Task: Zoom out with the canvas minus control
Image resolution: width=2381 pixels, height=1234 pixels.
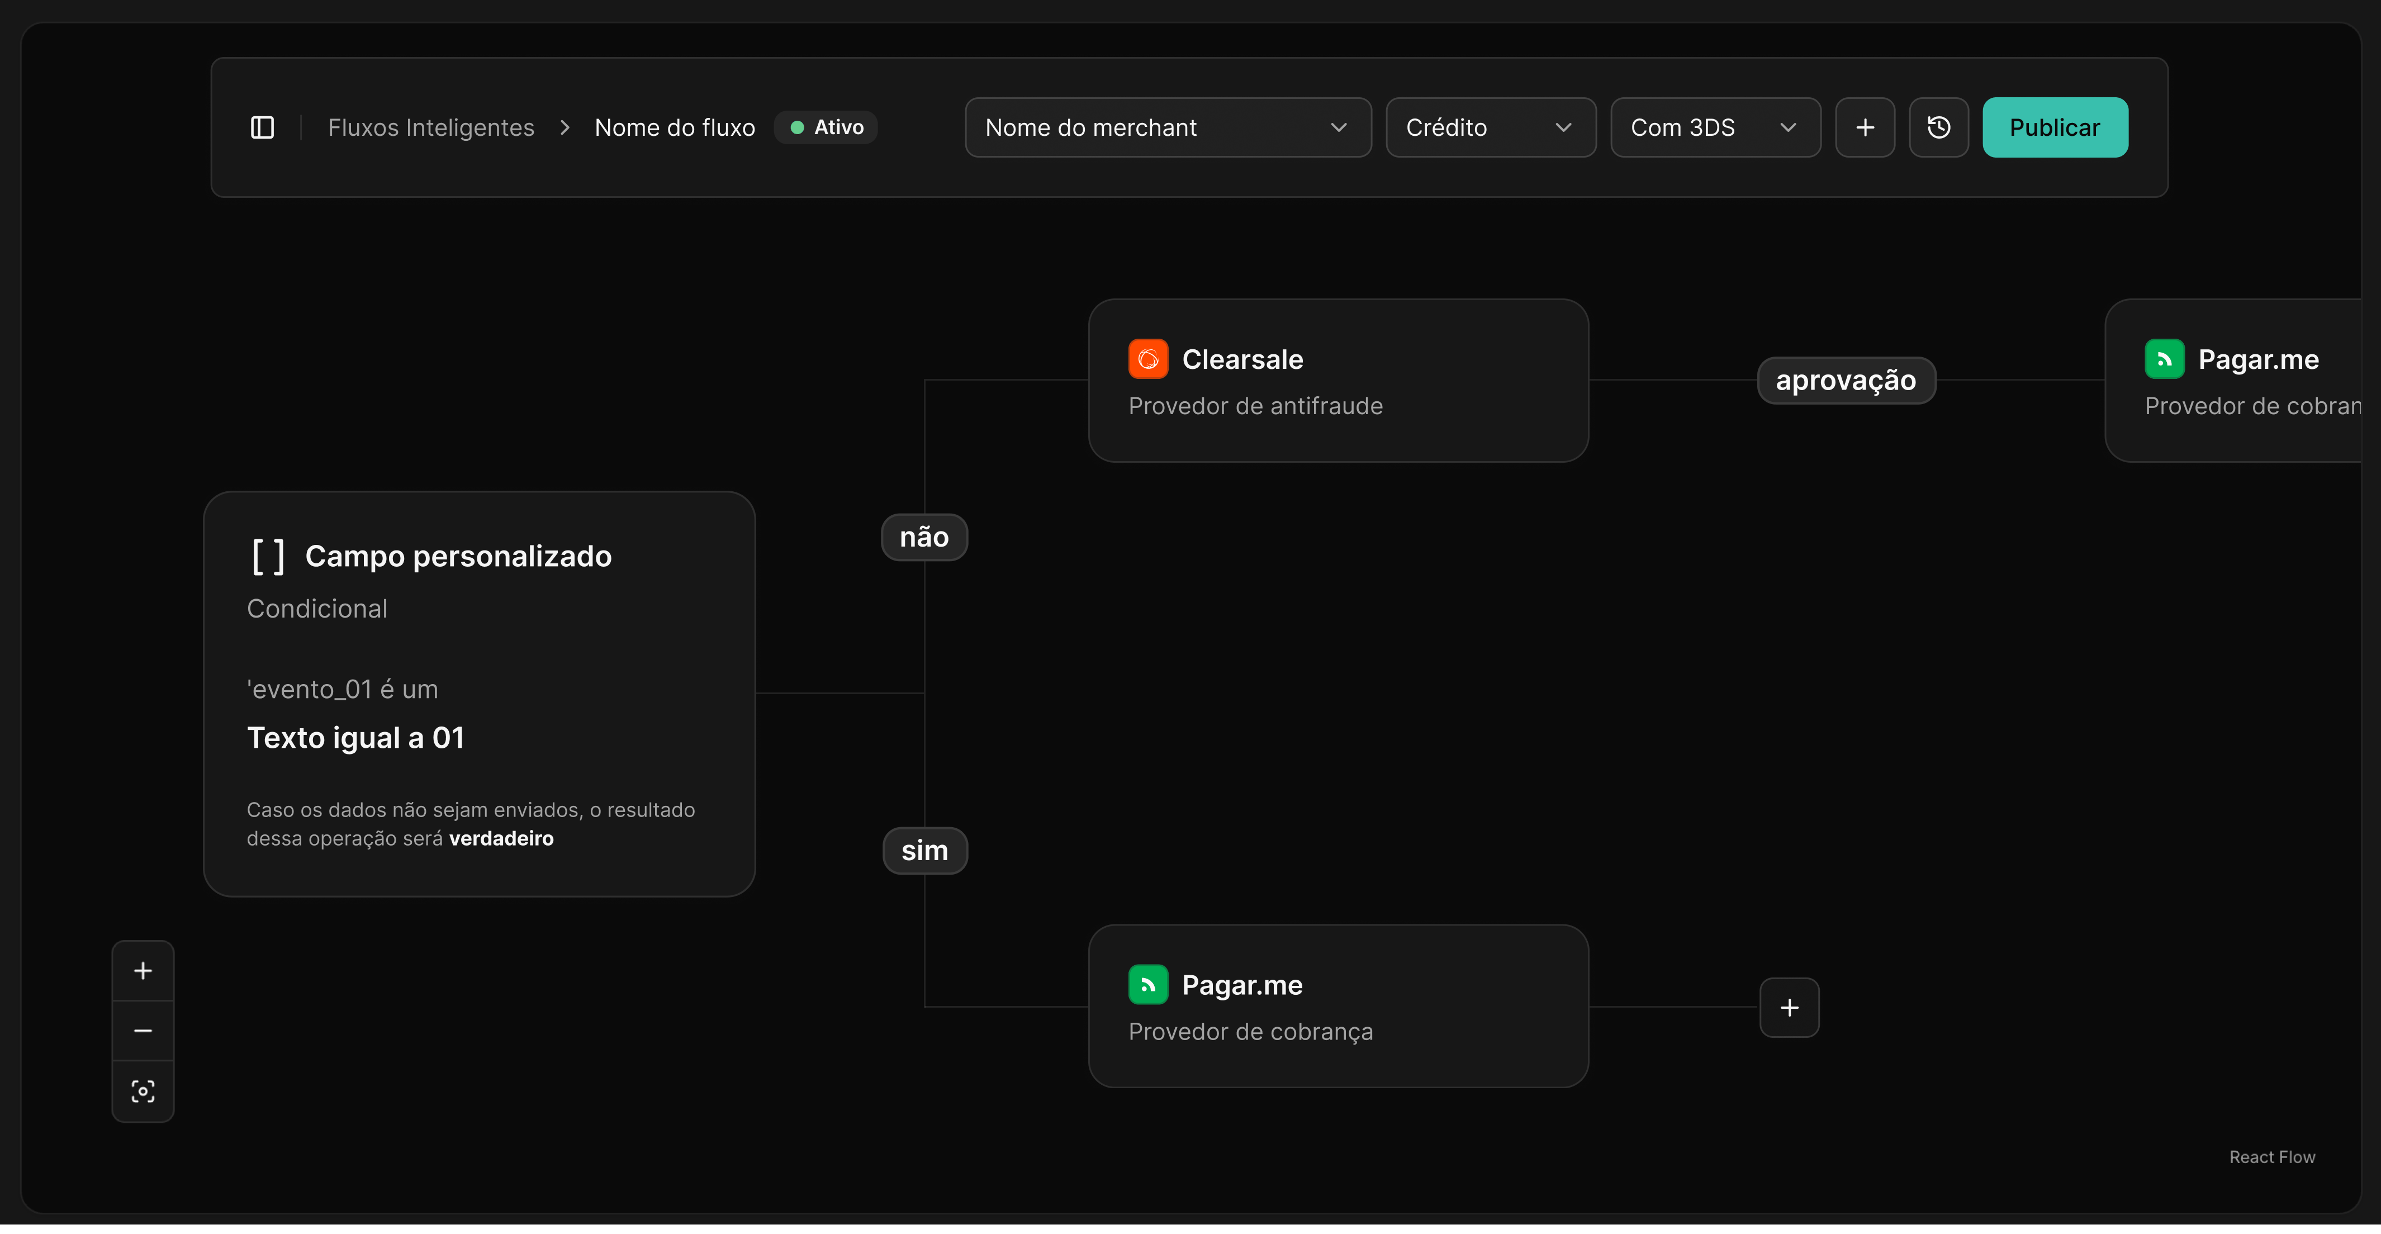Action: tap(143, 1031)
